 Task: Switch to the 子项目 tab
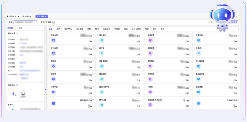20,28
